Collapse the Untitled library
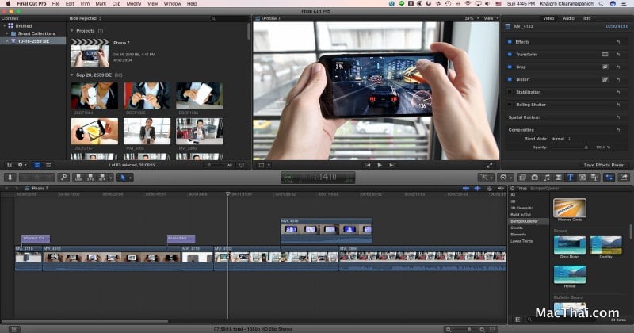Screen dimensions: 634x333 [x=5, y=25]
